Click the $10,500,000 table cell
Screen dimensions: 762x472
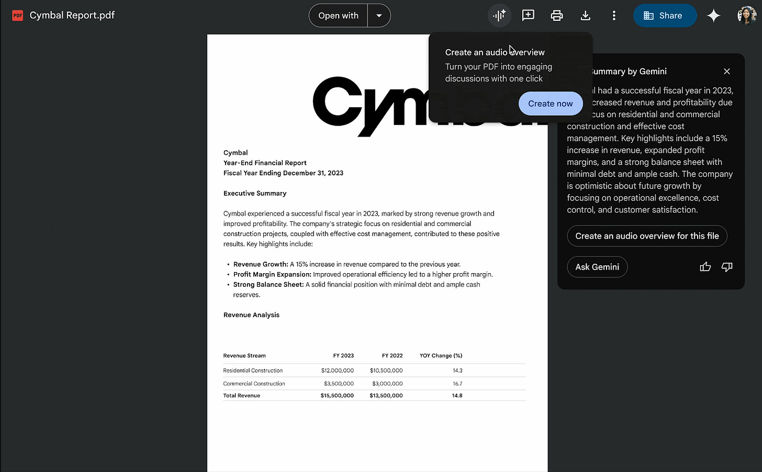click(x=386, y=370)
